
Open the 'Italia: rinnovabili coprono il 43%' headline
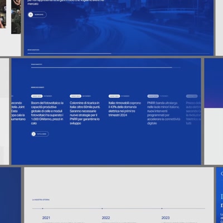(x=125, y=109)
